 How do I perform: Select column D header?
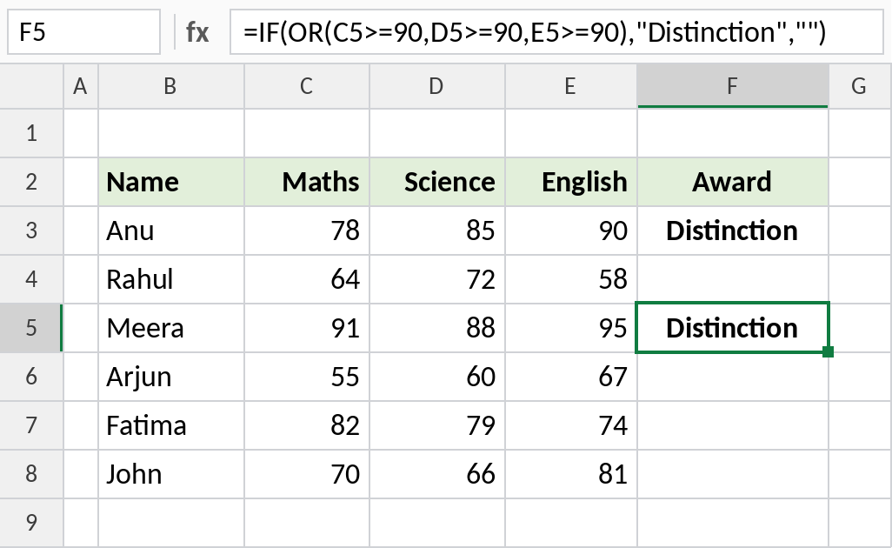tap(437, 86)
